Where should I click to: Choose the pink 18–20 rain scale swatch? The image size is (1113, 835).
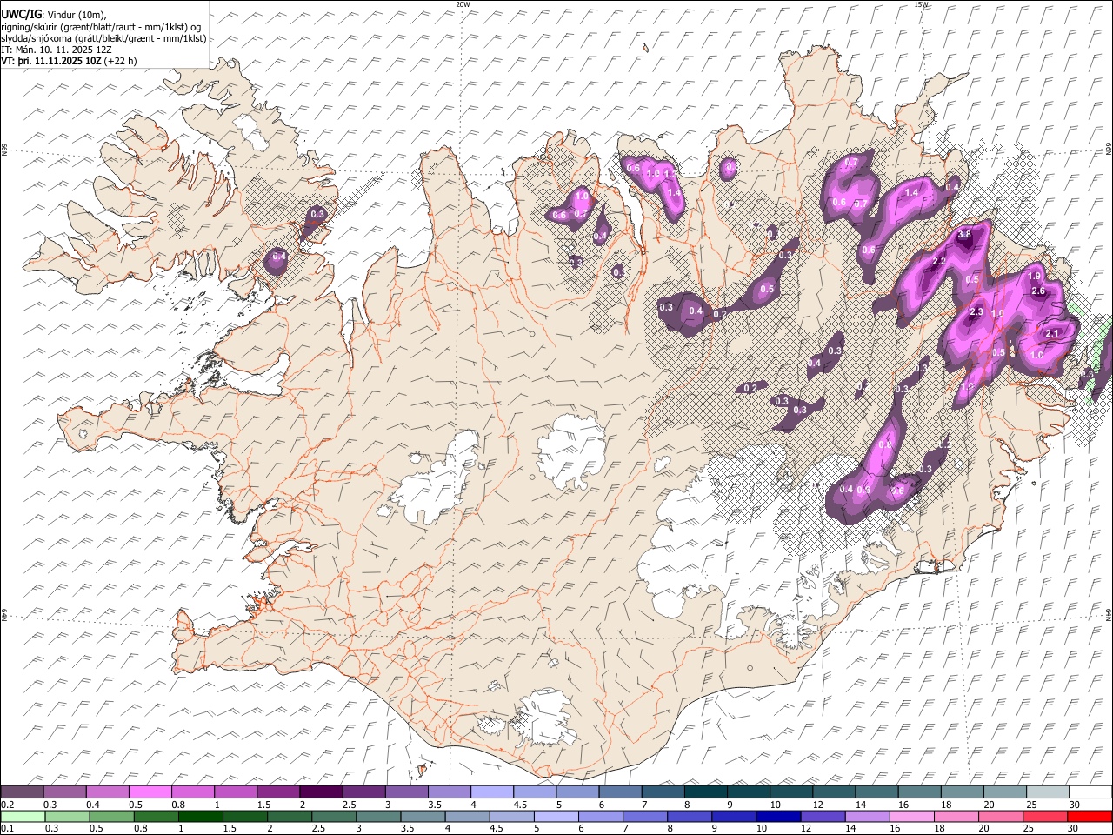(956, 816)
